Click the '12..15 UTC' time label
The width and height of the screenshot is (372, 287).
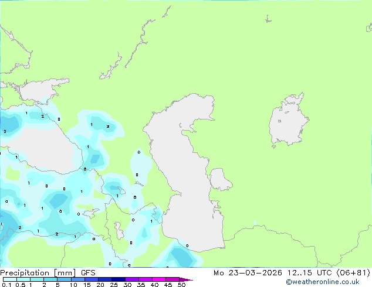click(309, 273)
